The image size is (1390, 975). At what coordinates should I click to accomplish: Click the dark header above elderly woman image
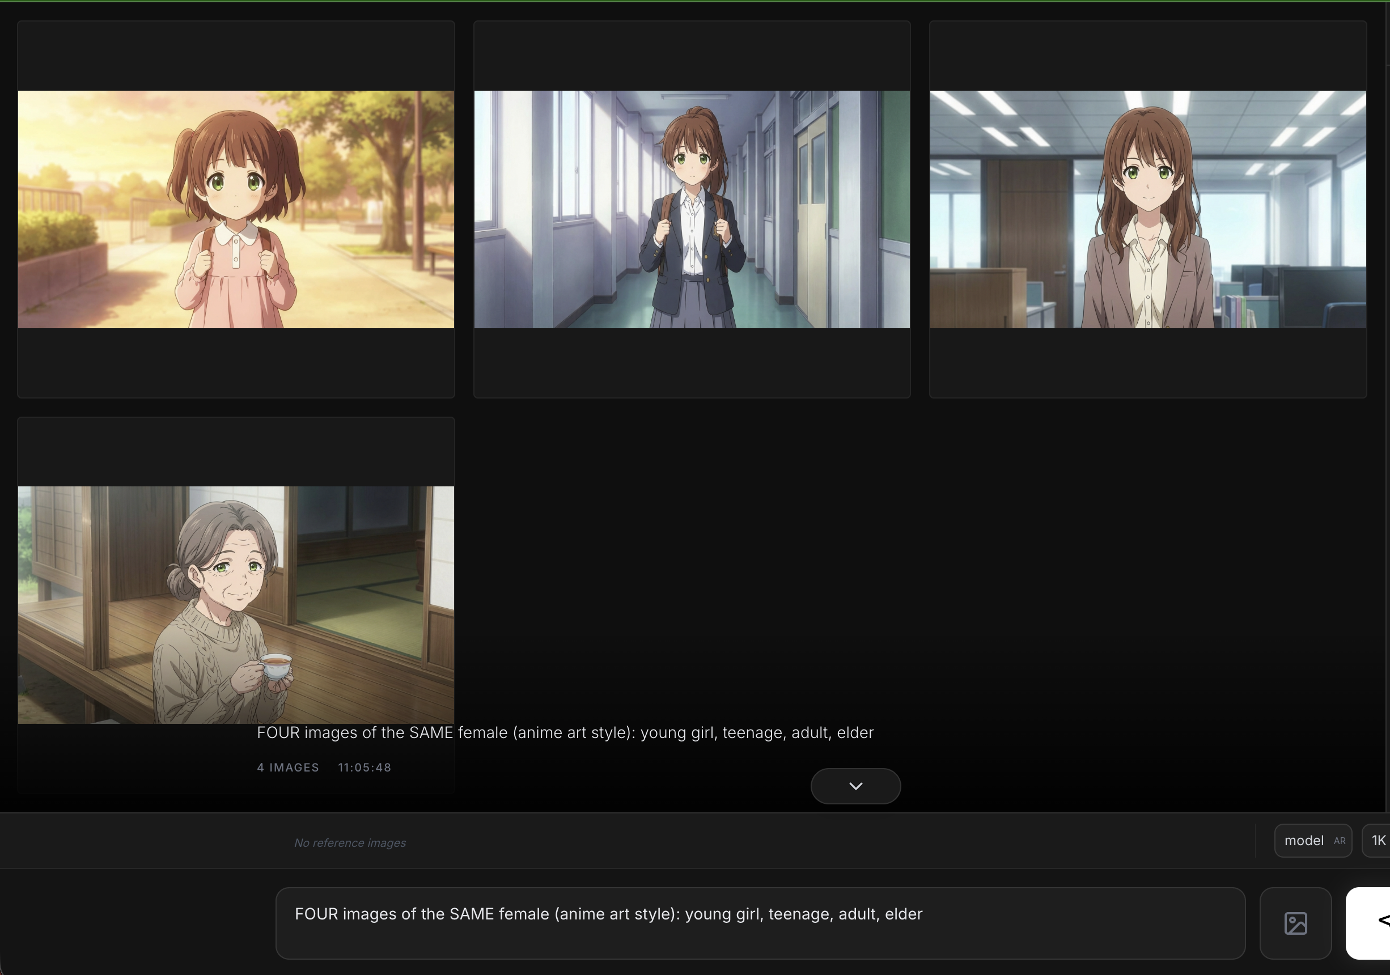click(x=235, y=451)
